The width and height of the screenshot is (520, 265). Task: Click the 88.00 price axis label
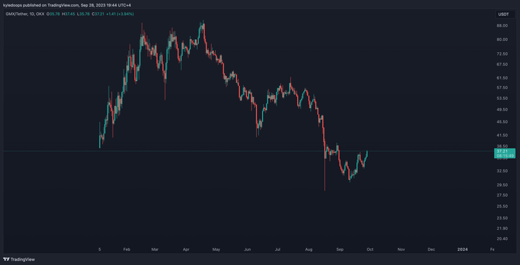(x=502, y=26)
